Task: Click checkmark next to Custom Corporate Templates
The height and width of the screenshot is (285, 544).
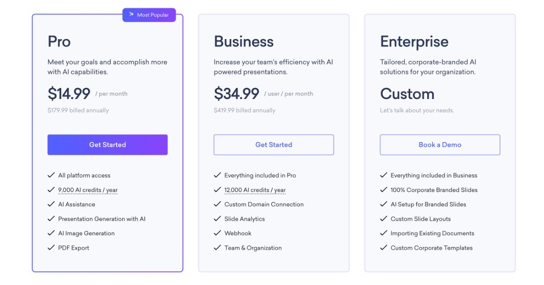Action: 384,248
